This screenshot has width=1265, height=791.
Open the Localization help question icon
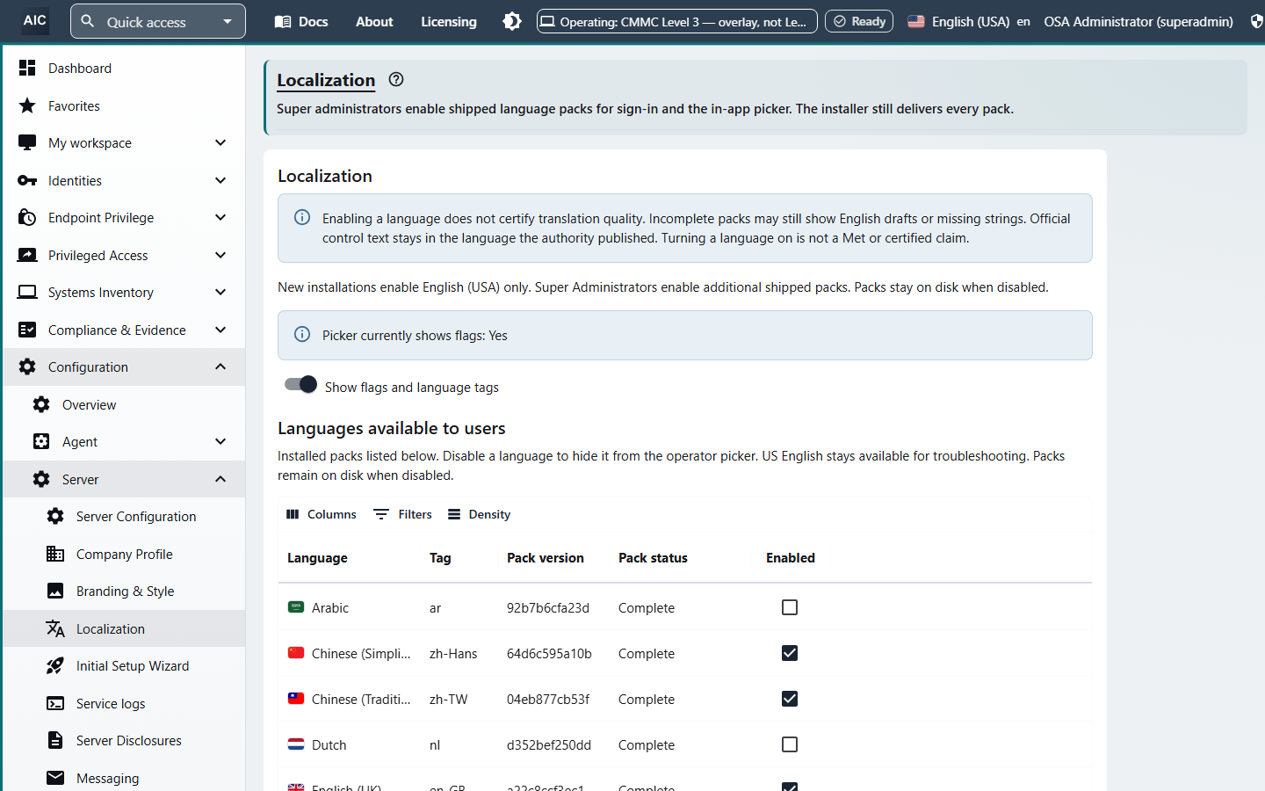point(396,79)
